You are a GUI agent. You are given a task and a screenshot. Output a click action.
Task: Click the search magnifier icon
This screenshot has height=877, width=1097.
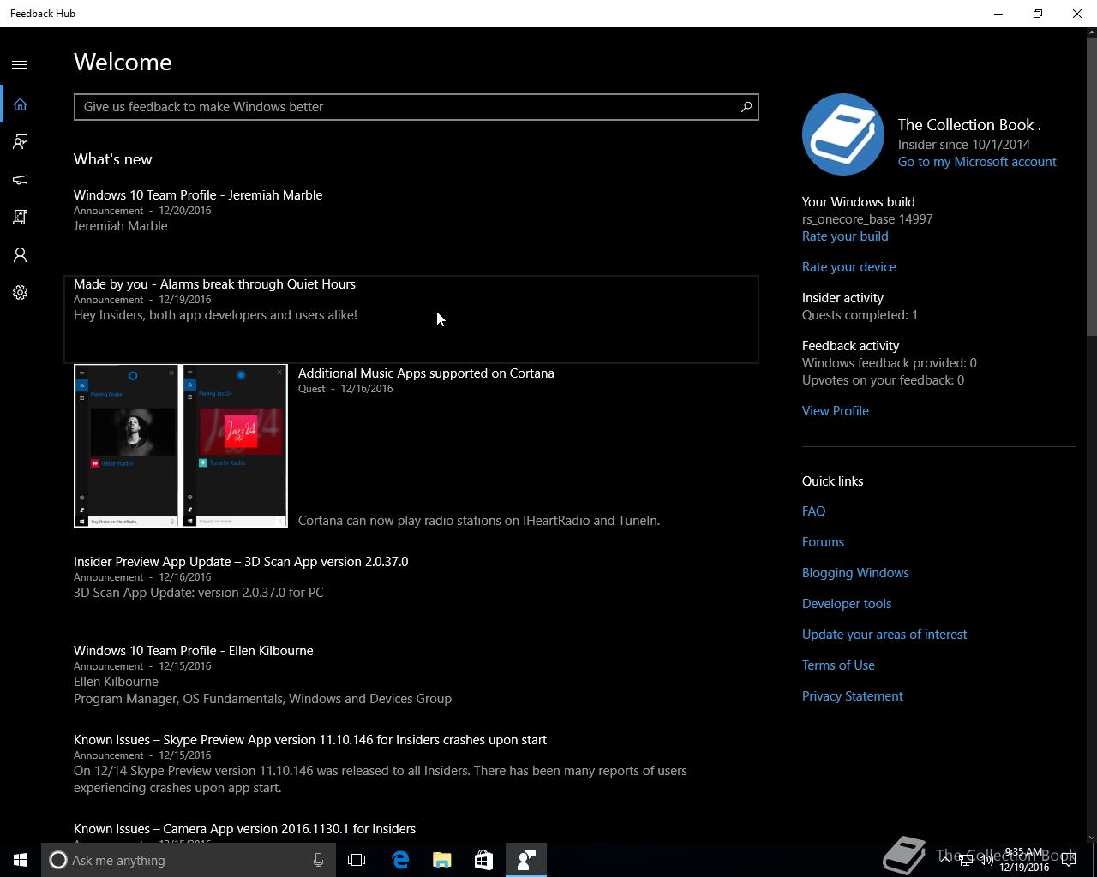746,107
